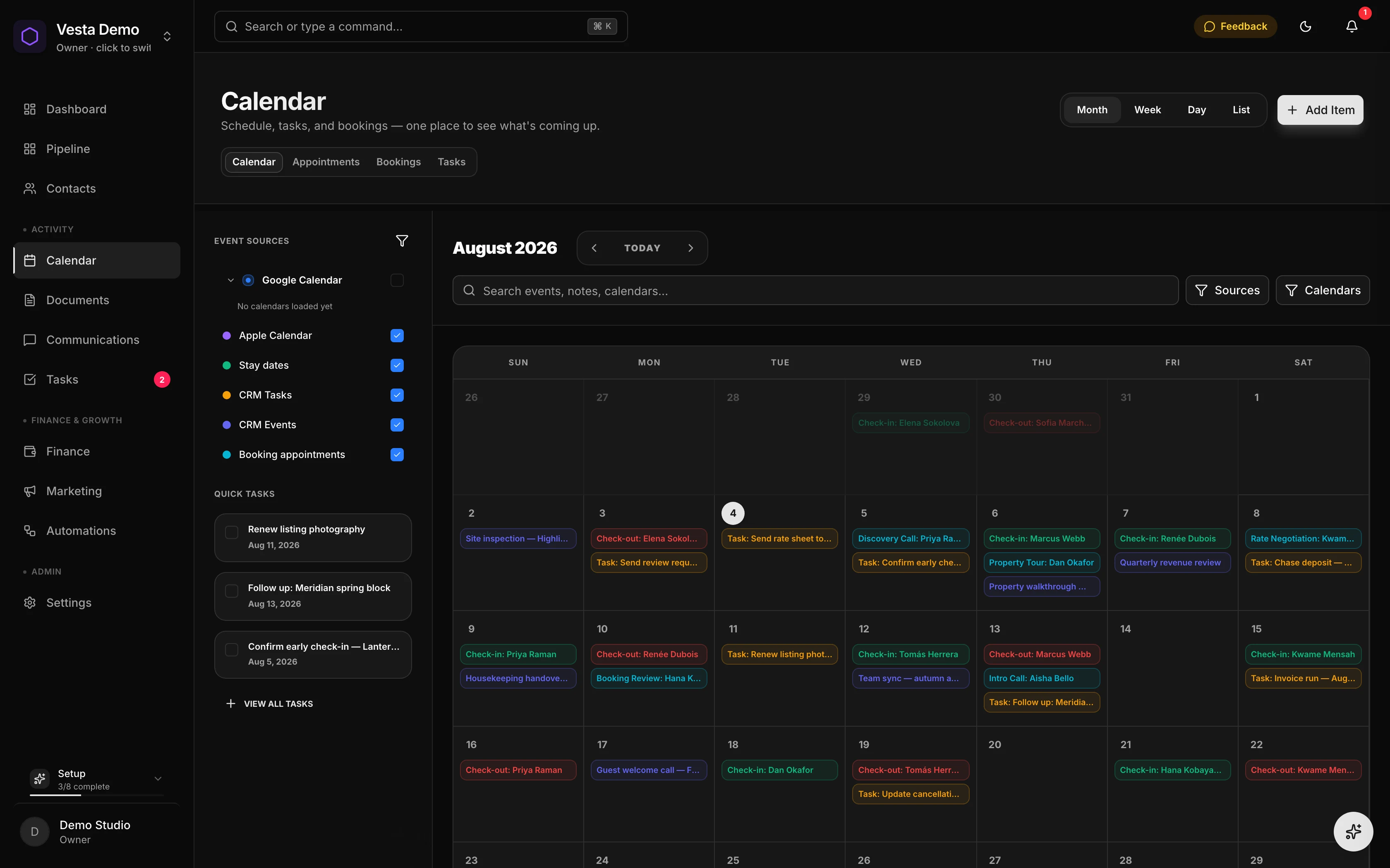Screen dimensions: 1390x868
Task: Focus the Search events, notes, calendars field
Action: click(815, 291)
